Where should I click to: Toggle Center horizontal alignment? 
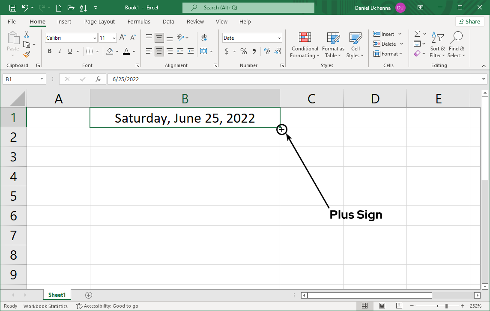tap(159, 51)
